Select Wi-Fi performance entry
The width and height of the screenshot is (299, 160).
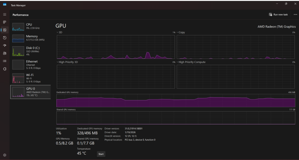(30, 78)
